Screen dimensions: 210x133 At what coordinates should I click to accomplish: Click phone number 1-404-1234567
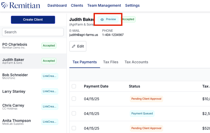[x=113, y=35]
